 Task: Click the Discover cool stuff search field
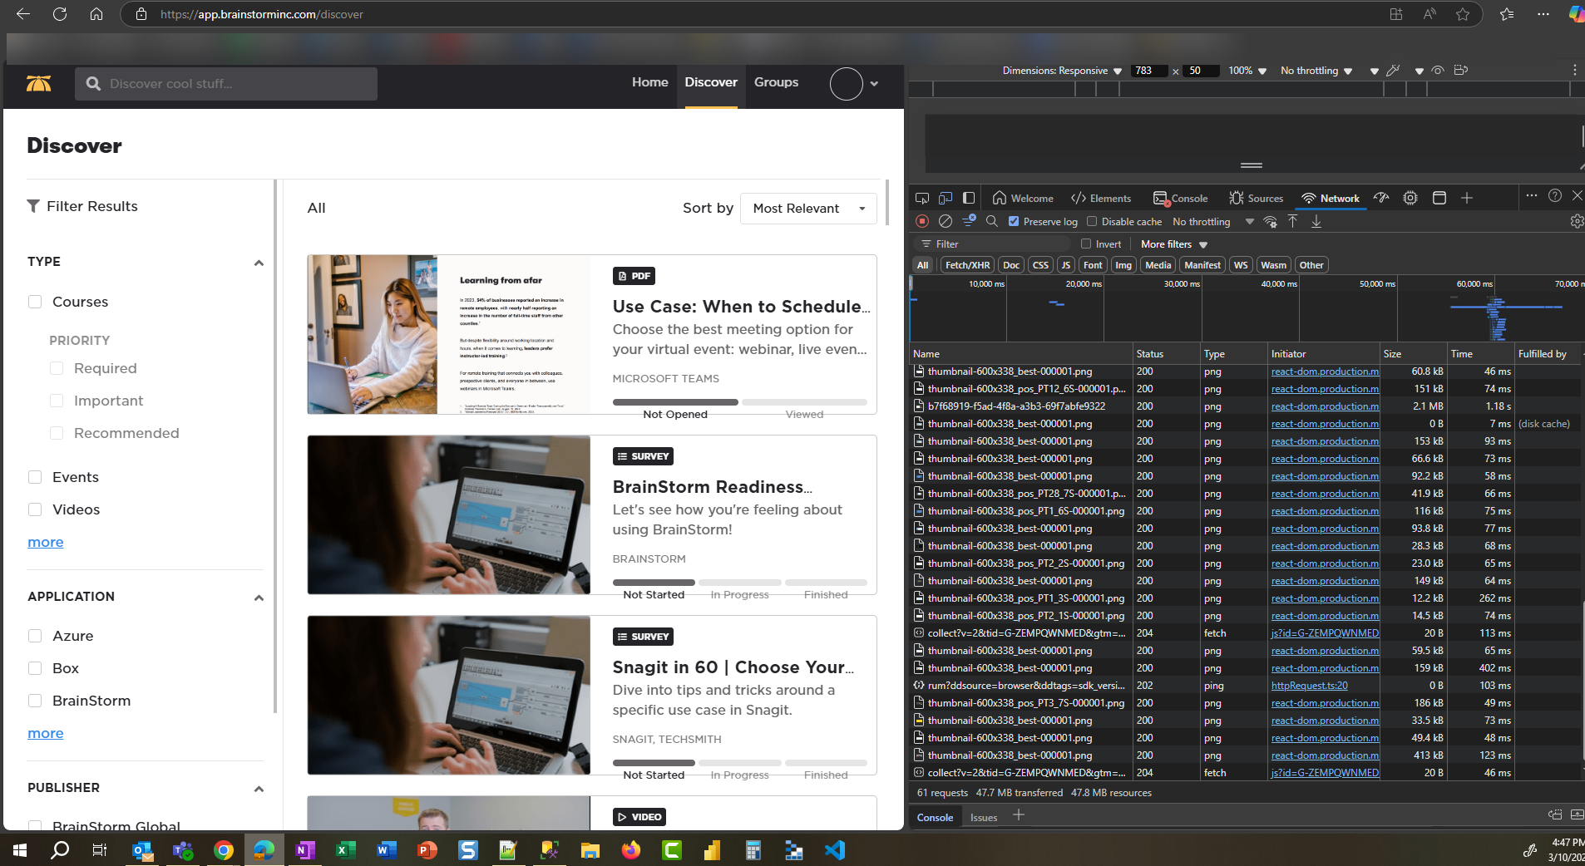click(x=226, y=84)
